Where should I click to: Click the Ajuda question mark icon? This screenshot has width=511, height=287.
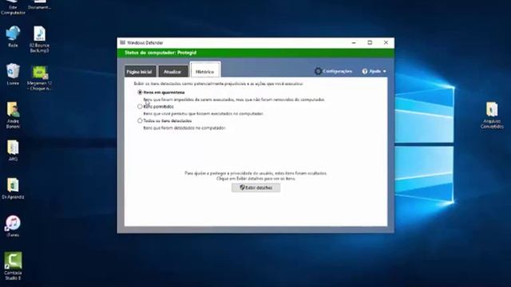pyautogui.click(x=365, y=71)
